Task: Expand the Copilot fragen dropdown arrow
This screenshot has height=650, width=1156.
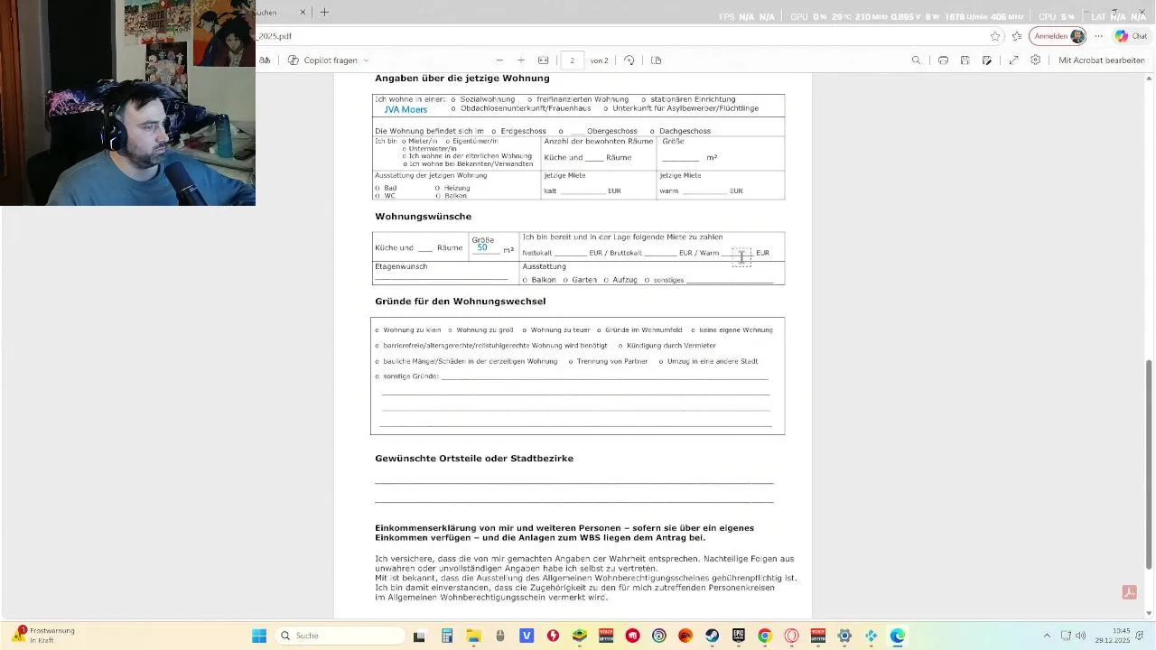Action: pos(366,60)
